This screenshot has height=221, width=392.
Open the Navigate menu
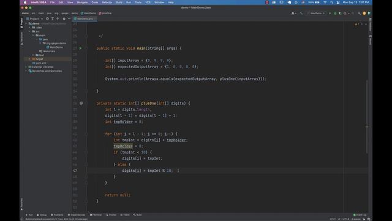coord(82,2)
